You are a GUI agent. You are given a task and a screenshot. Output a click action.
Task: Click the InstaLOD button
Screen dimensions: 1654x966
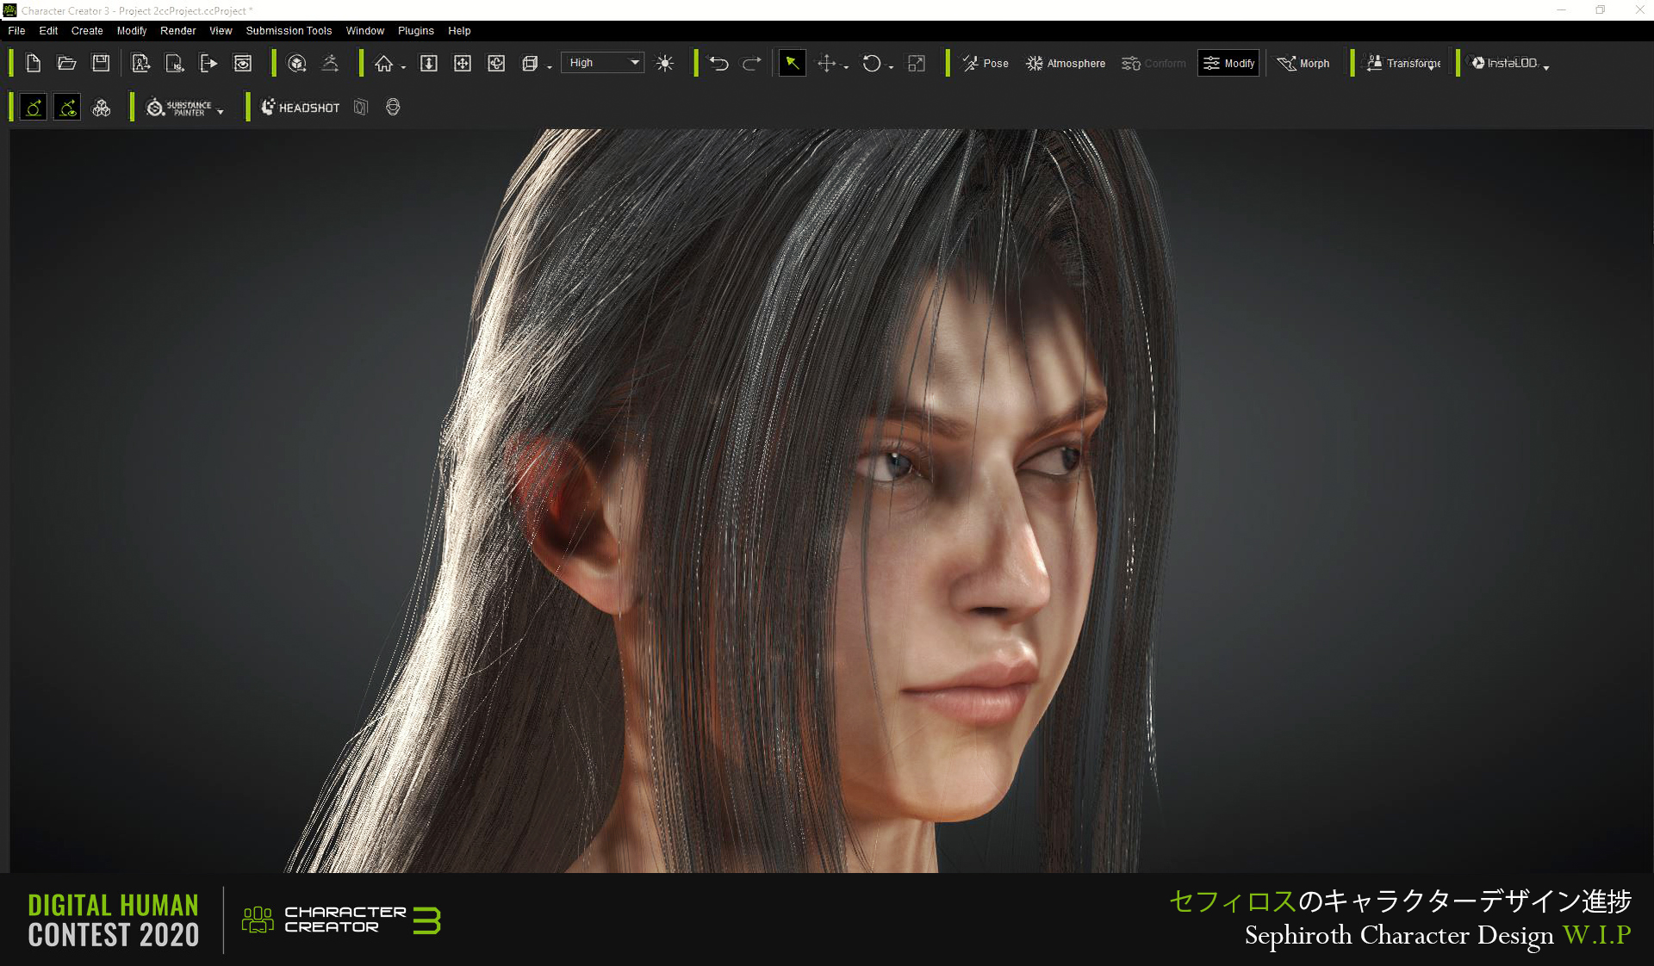(1504, 63)
